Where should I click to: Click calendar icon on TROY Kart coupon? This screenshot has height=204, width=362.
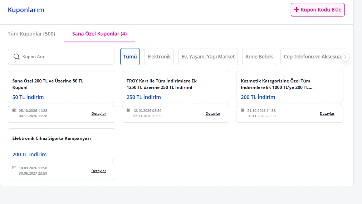(128, 110)
